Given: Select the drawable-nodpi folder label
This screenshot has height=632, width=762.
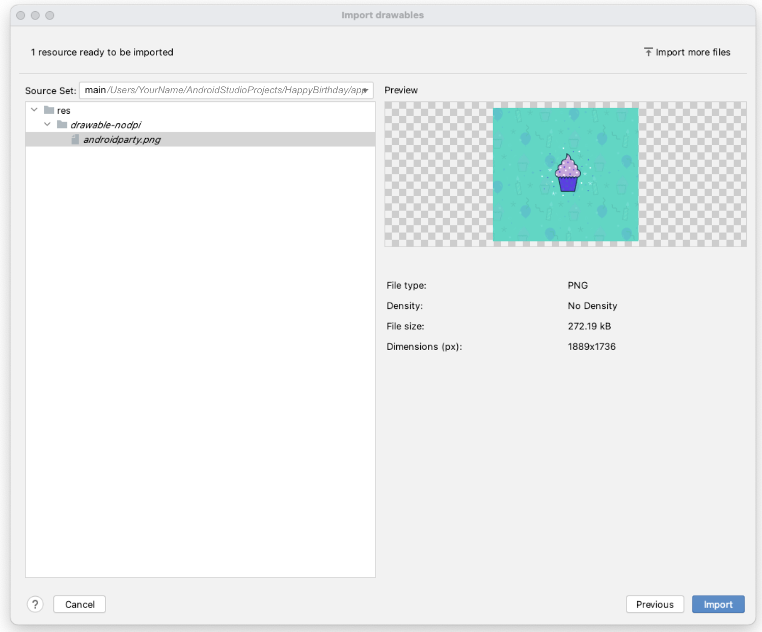Looking at the screenshot, I should tap(105, 125).
